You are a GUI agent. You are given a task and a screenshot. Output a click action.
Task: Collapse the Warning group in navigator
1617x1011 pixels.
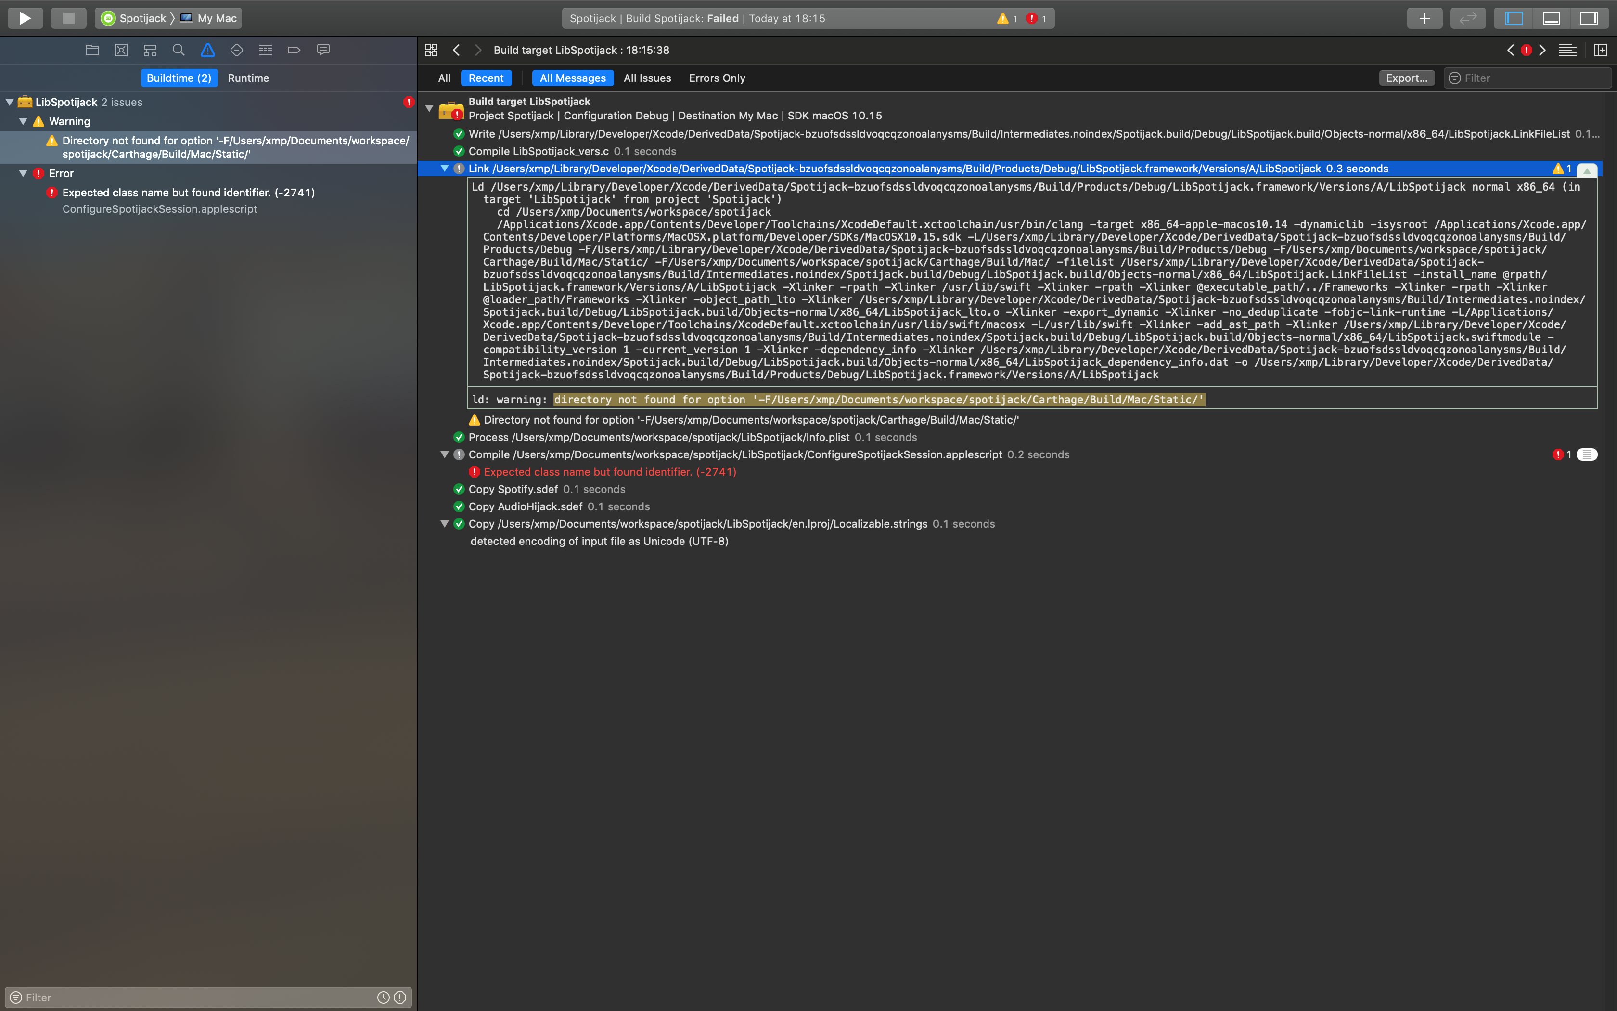coord(23,121)
